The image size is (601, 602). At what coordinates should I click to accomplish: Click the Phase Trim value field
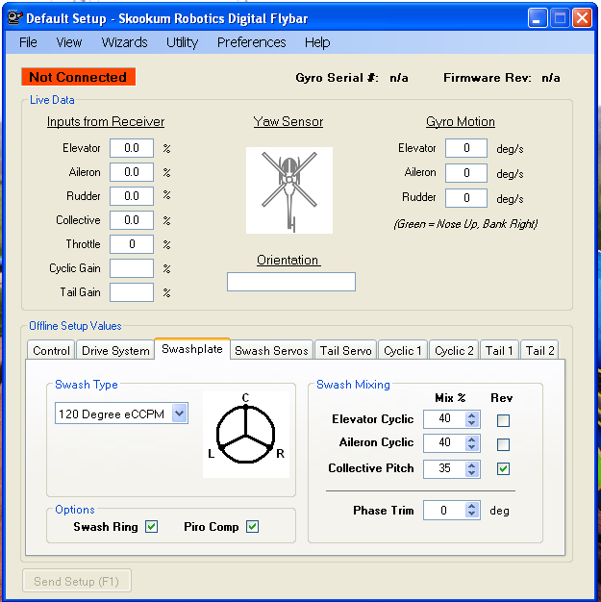(x=444, y=511)
